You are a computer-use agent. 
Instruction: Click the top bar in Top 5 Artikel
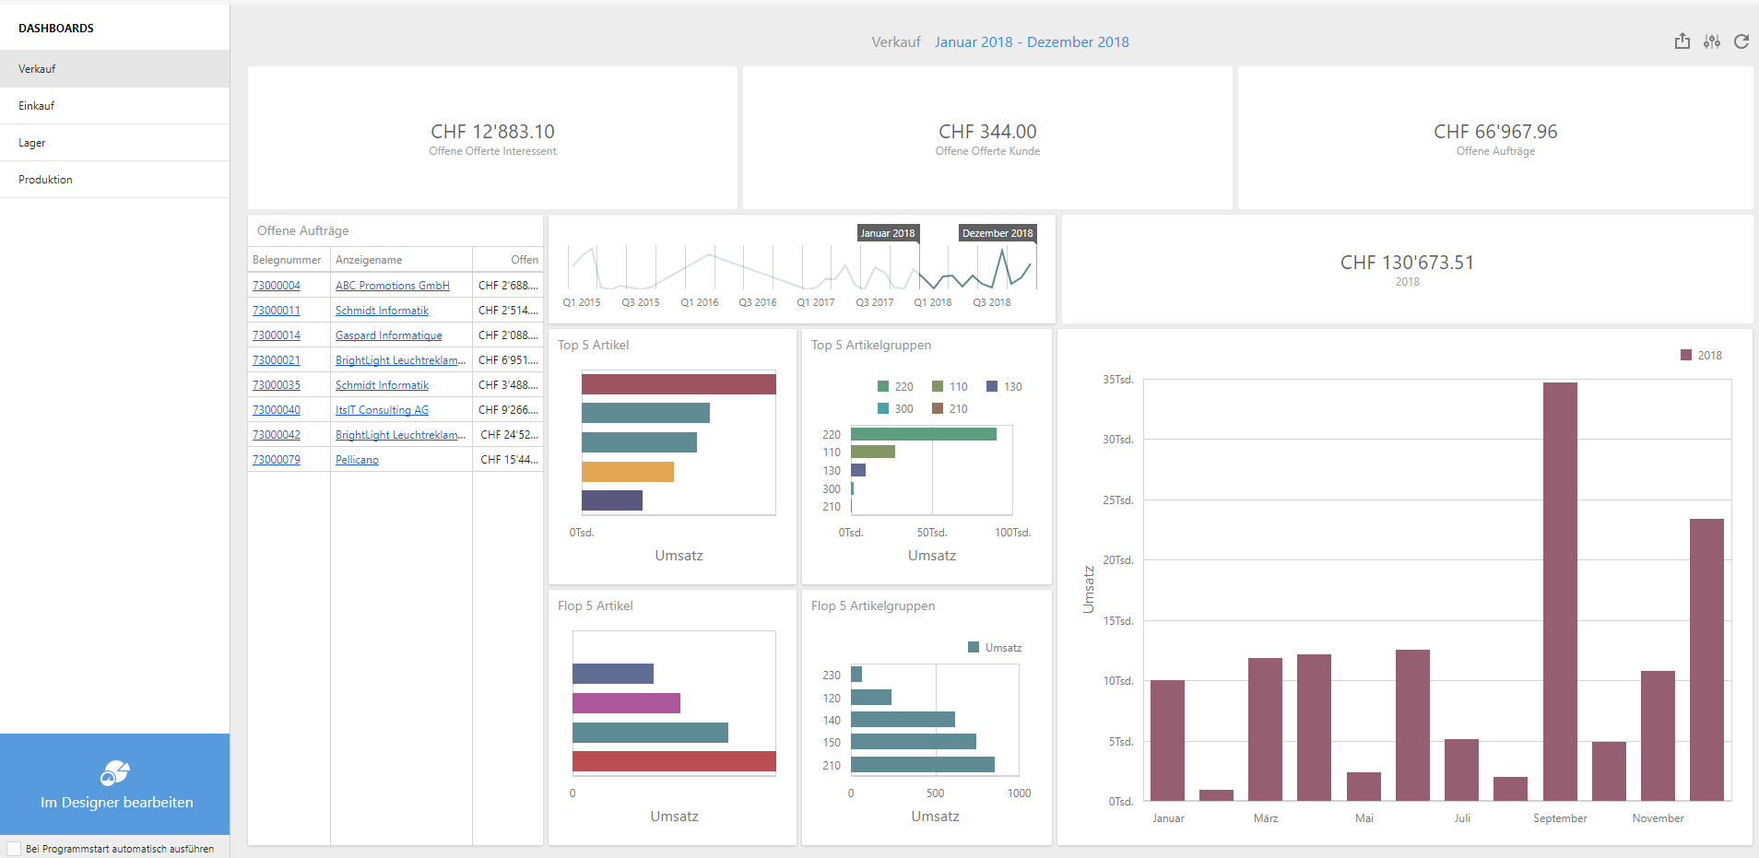(x=679, y=384)
